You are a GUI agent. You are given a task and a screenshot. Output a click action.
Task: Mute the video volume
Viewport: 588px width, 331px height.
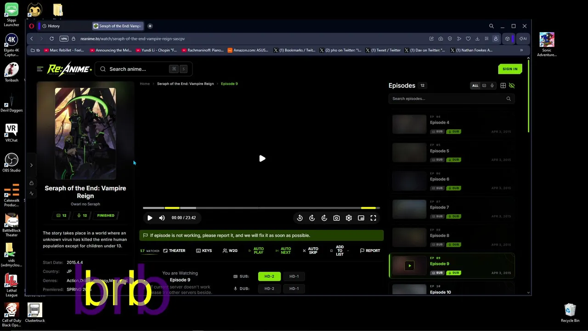(162, 218)
